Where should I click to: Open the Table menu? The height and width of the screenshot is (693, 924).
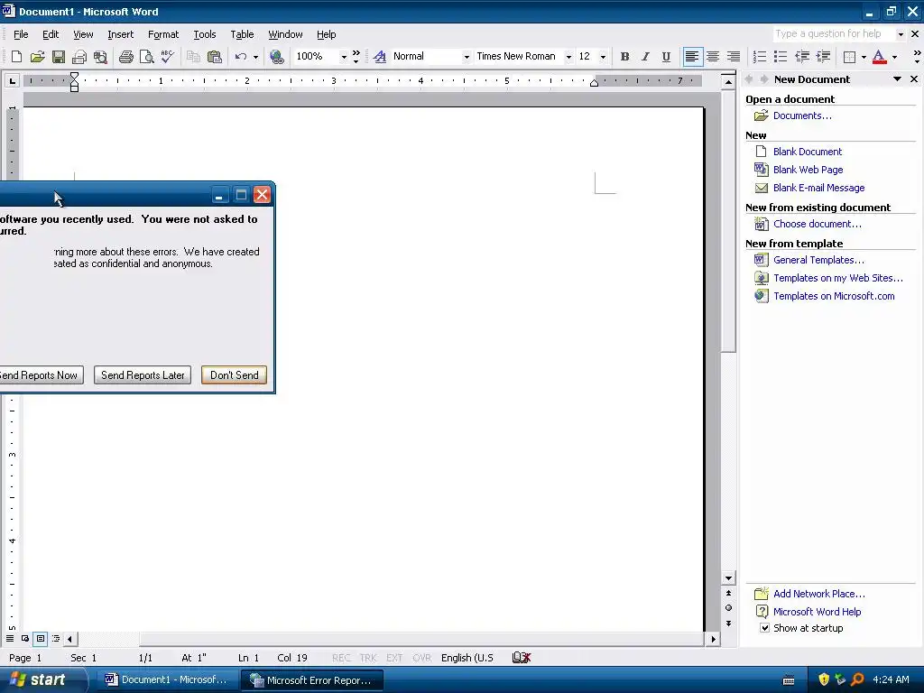242,34
